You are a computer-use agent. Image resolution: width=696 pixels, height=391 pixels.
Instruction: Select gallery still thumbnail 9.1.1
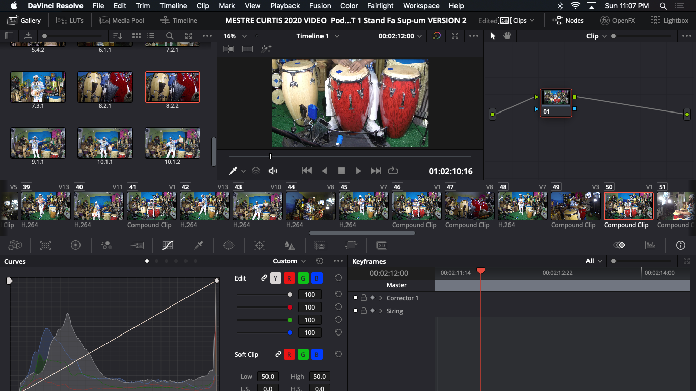coord(38,143)
